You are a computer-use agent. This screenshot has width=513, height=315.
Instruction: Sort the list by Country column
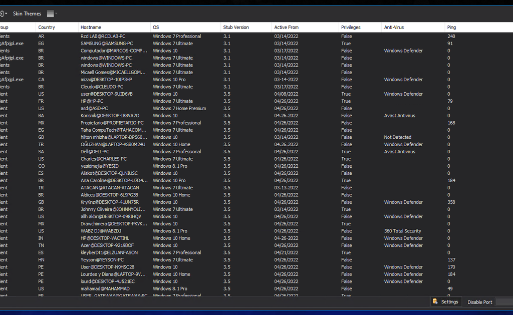click(47, 27)
